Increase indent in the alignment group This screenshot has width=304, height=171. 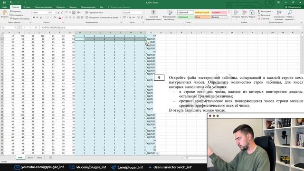(82, 18)
